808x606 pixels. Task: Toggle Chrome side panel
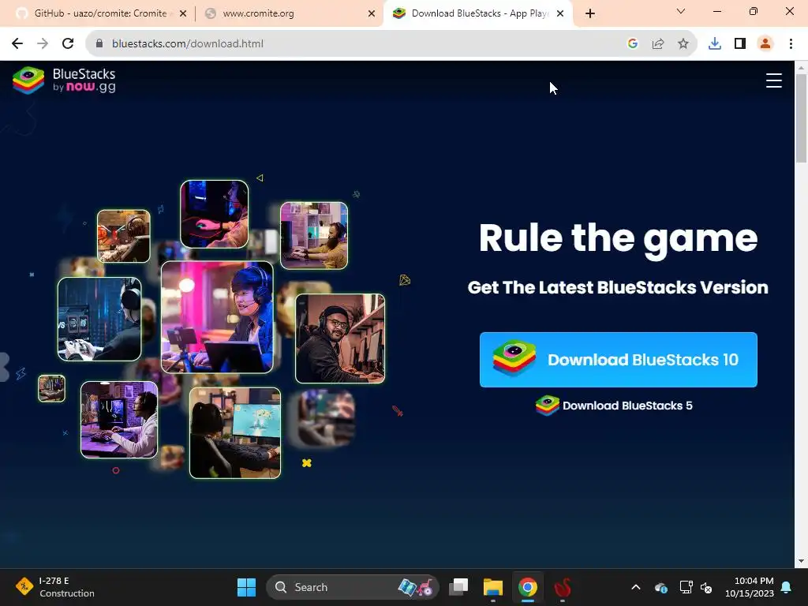740,44
